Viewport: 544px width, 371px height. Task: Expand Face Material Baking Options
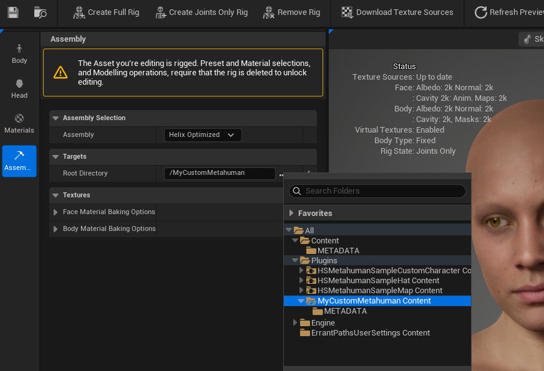point(56,212)
